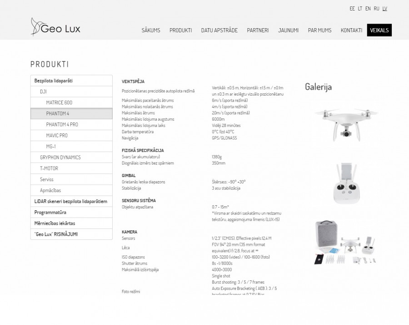Open the Phantom 4 kit gallery image
The height and width of the screenshot is (325, 409).
346,242
